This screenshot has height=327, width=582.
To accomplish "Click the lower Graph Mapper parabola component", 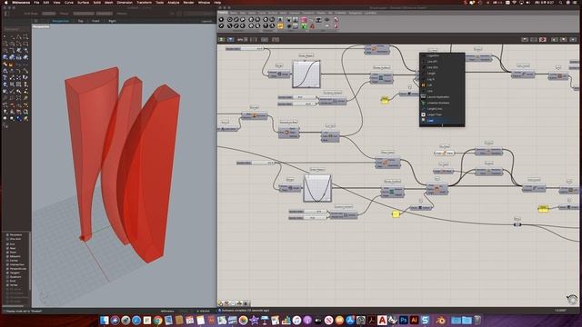I will click(x=317, y=188).
